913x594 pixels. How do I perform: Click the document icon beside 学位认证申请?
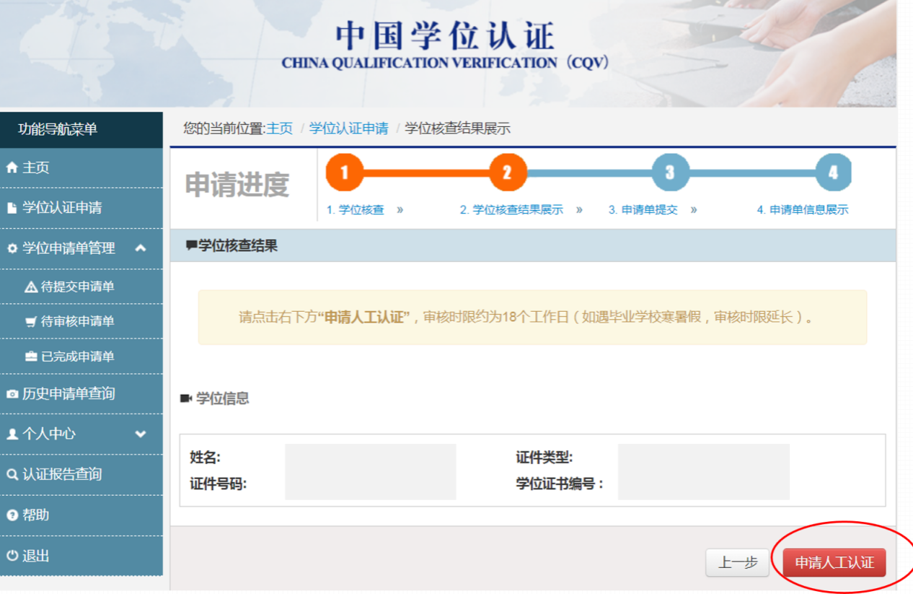(12, 208)
